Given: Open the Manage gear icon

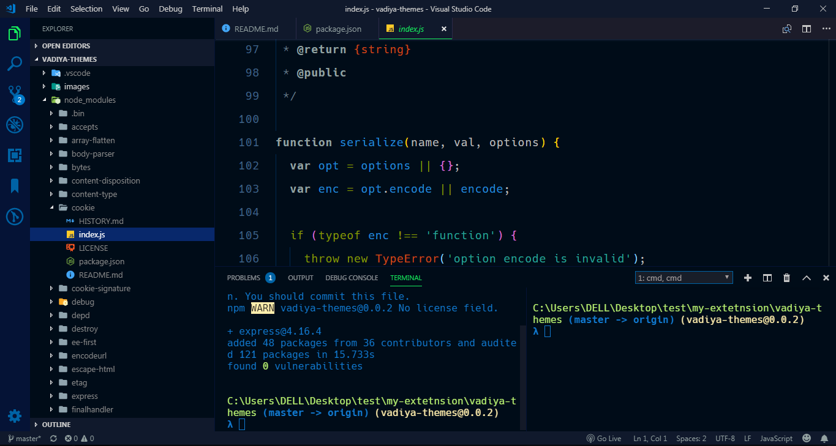Looking at the screenshot, I should click(x=15, y=416).
